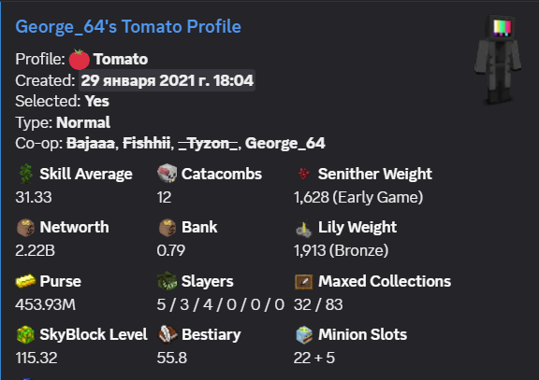Click the Purse gold ingot icon
Viewport: 539px width, 380px height.
pos(25,281)
